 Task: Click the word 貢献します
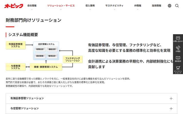97,67
